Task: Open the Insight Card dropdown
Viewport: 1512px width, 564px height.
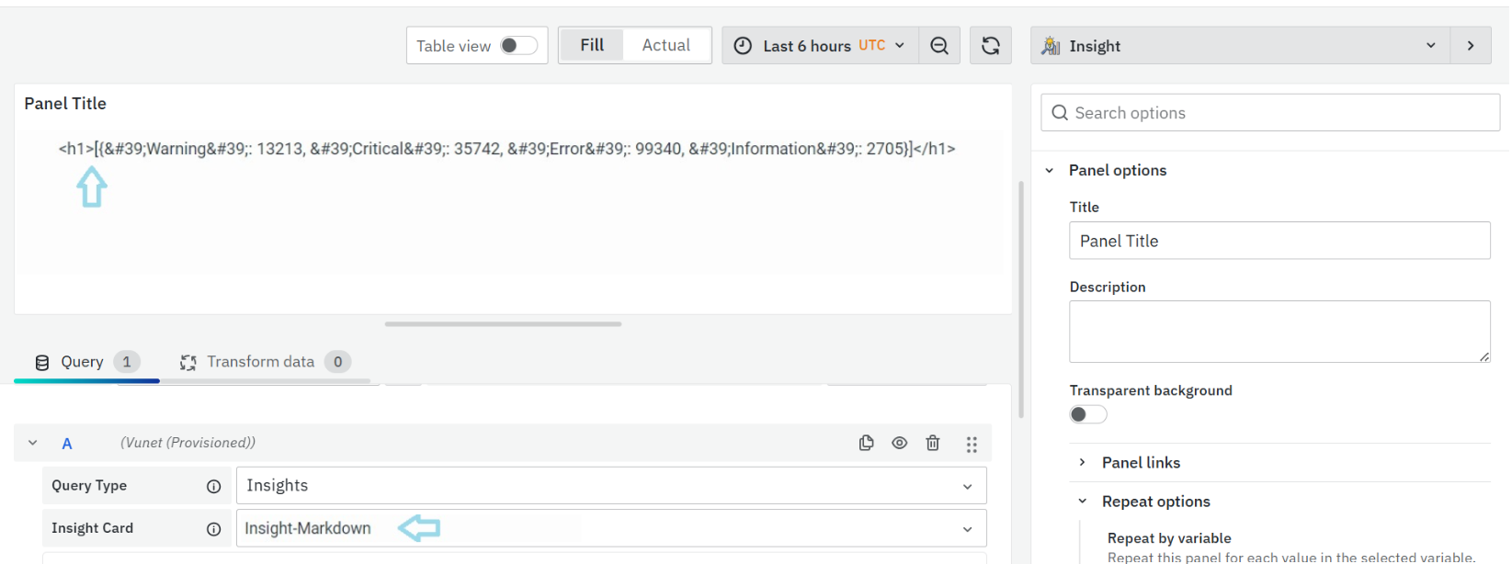Action: pyautogui.click(x=610, y=529)
